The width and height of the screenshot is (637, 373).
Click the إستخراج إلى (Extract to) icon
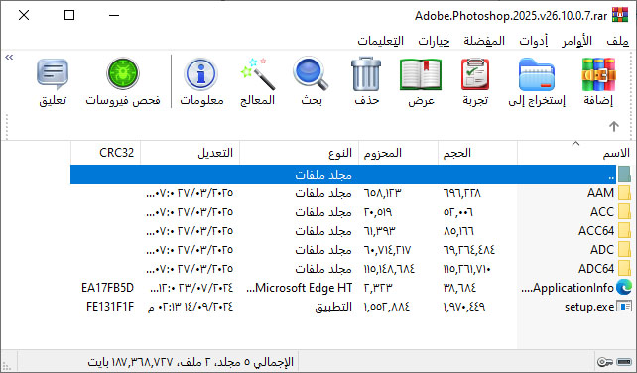(537, 74)
